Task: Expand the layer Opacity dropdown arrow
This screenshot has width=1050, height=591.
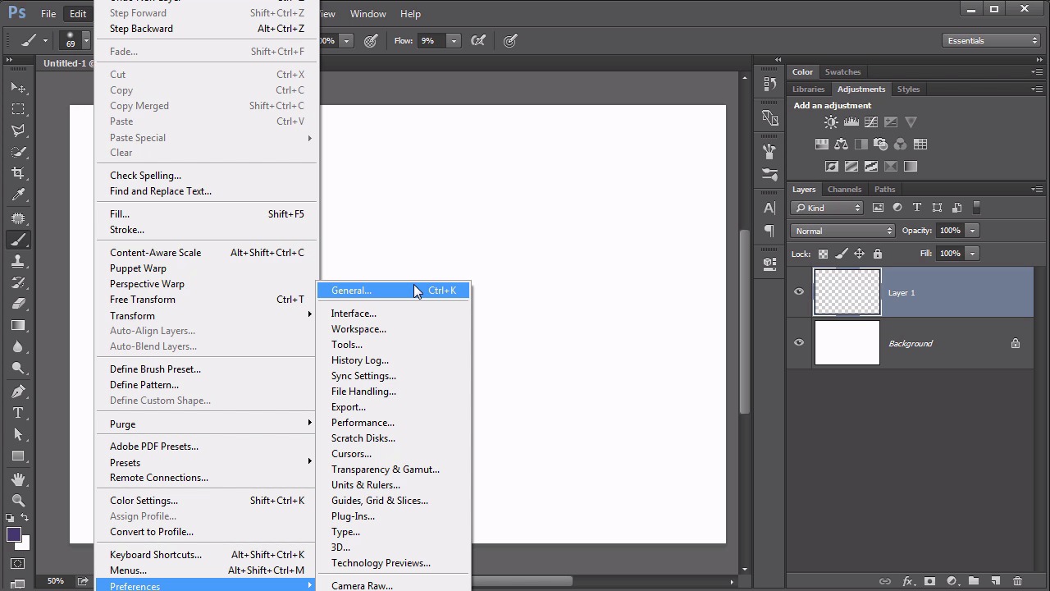Action: [x=972, y=231]
